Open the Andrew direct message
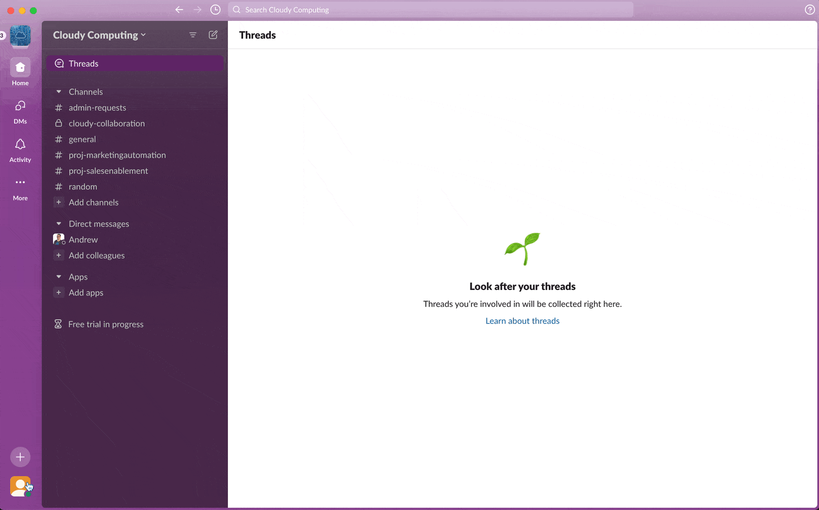 pyautogui.click(x=83, y=239)
